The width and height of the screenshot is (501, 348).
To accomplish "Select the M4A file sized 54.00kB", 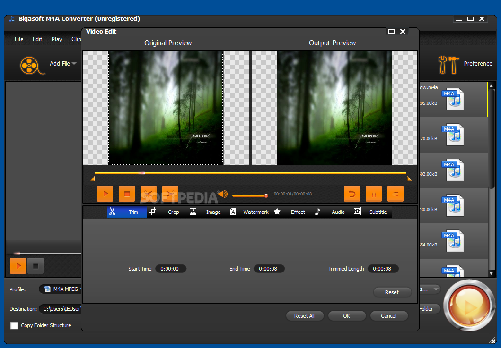I will (x=453, y=241).
